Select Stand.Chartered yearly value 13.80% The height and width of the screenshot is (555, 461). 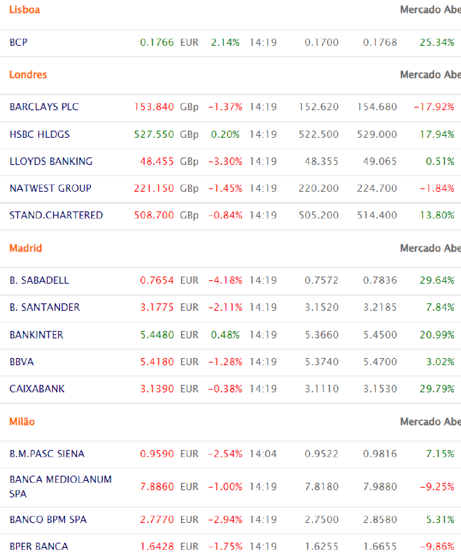click(437, 215)
